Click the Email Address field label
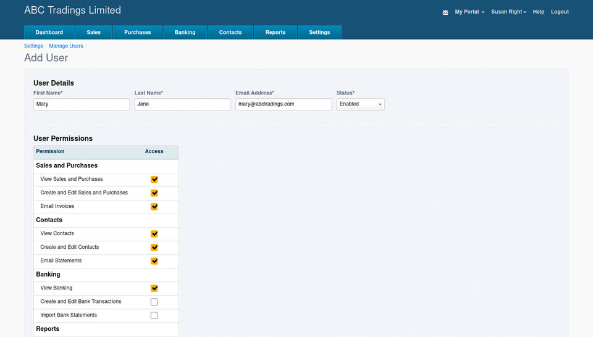This screenshot has height=337, width=593. [254, 93]
